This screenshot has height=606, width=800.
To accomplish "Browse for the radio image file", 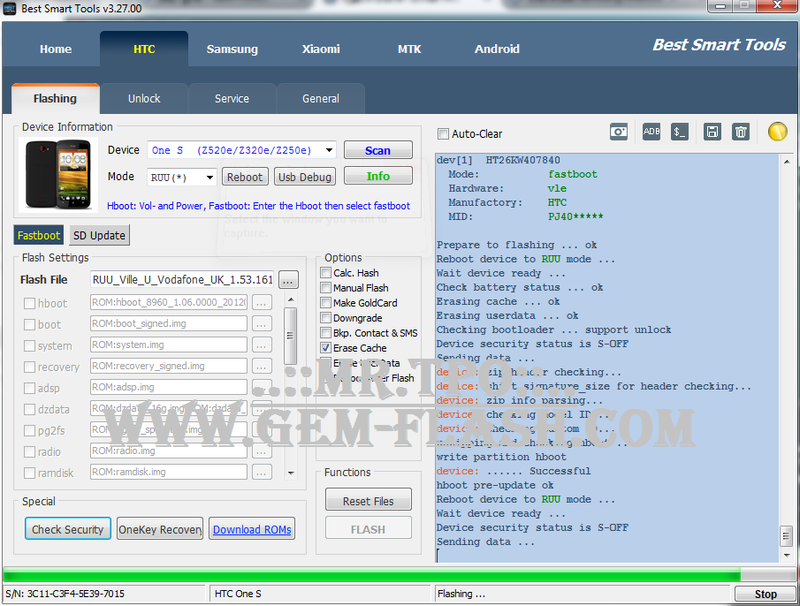I will coord(261,451).
